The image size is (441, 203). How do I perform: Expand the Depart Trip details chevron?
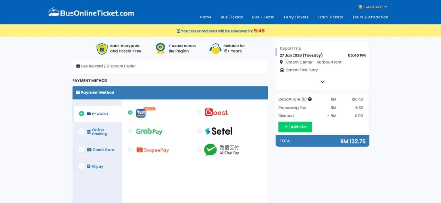tap(322, 82)
